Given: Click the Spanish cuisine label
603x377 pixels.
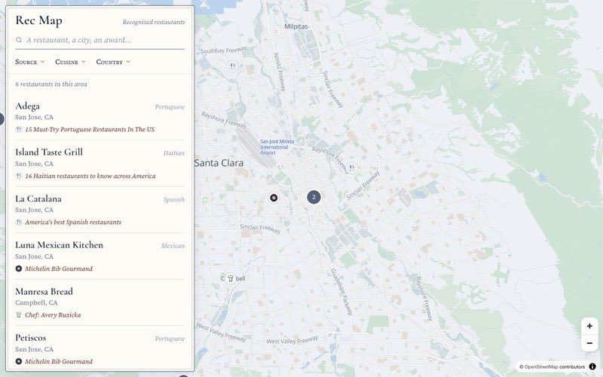Looking at the screenshot, I should pyautogui.click(x=174, y=200).
